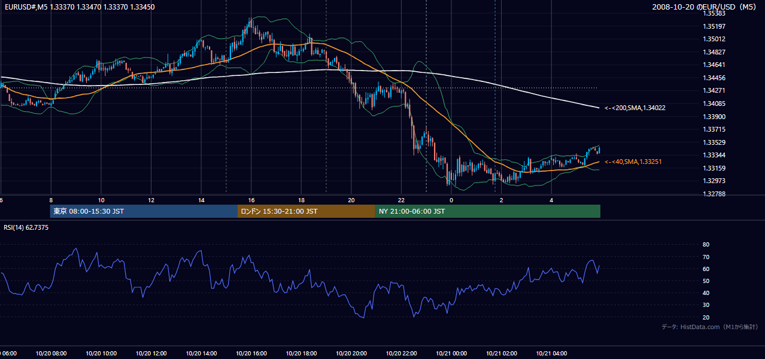Viewport: 765px width, 359px height.
Task: Click price axis label 1.35197
Action: pyautogui.click(x=714, y=26)
